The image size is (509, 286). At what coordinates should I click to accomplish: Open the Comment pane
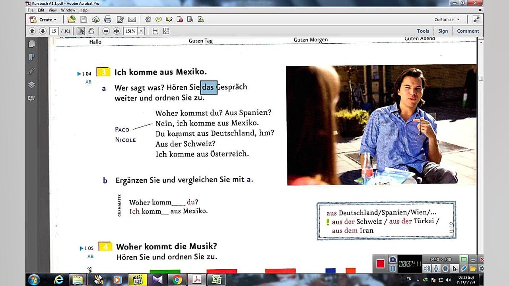[468, 31]
